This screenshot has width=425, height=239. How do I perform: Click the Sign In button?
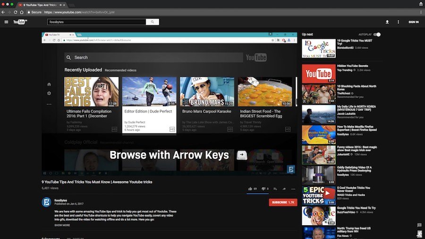click(x=413, y=22)
